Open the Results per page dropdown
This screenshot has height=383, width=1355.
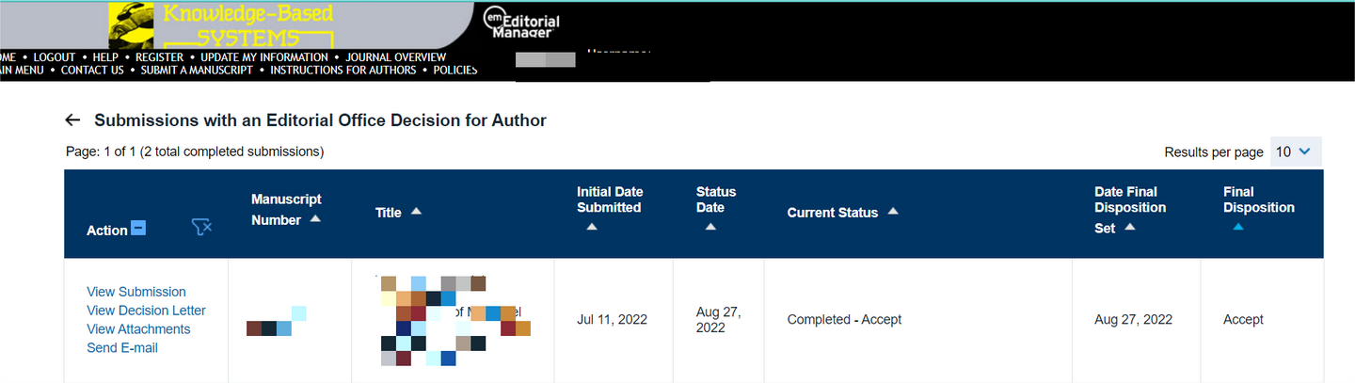click(x=1296, y=152)
